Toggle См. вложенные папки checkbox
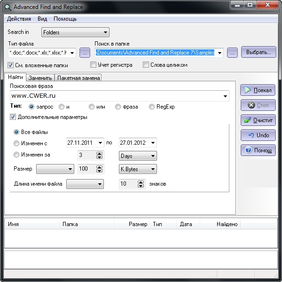282x282 pixels. (11, 65)
